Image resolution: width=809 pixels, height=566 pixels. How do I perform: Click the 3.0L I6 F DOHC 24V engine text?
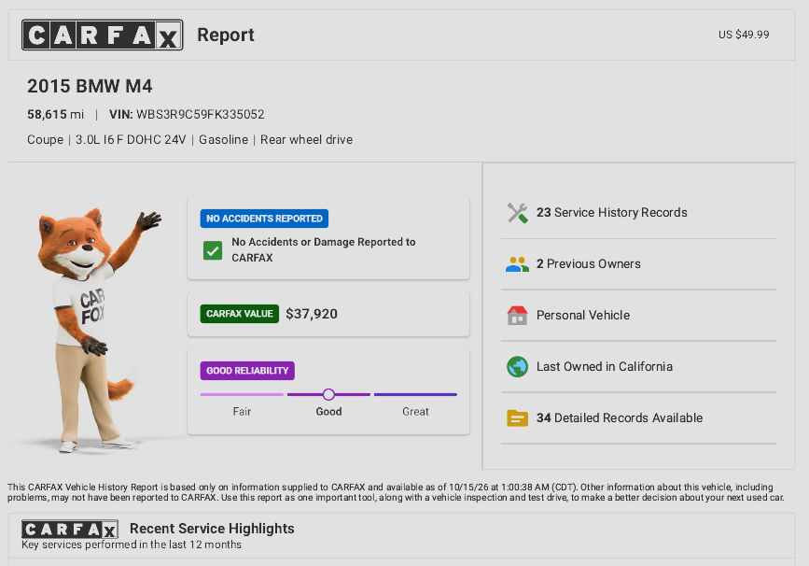coord(131,140)
